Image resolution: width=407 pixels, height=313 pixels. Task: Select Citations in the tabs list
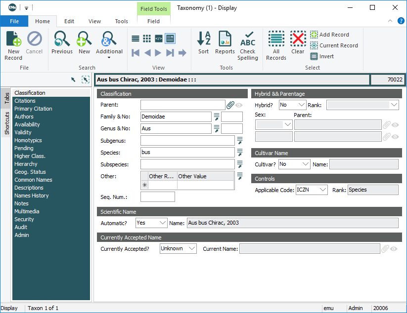(x=25, y=101)
